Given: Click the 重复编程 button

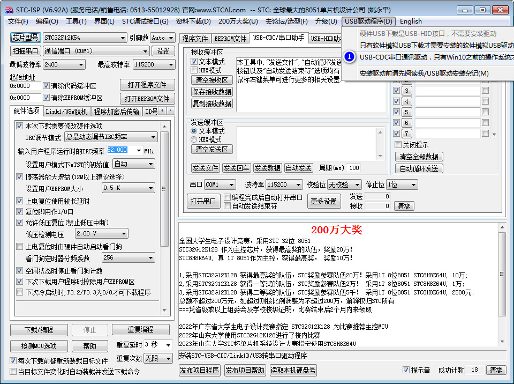Looking at the screenshot, I should (x=141, y=329).
